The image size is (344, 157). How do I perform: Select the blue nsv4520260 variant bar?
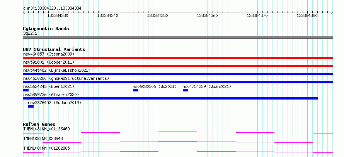click(x=178, y=82)
